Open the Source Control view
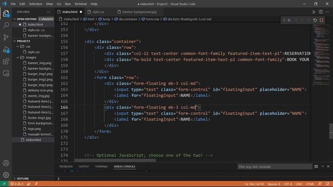Image resolution: width=333 pixels, height=187 pixels. point(6,37)
